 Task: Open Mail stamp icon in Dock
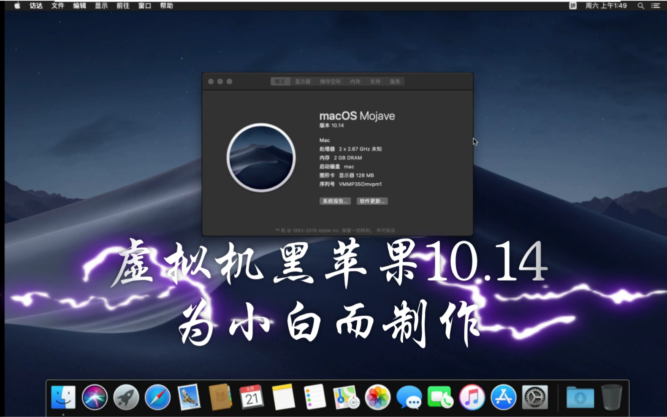coord(188,397)
